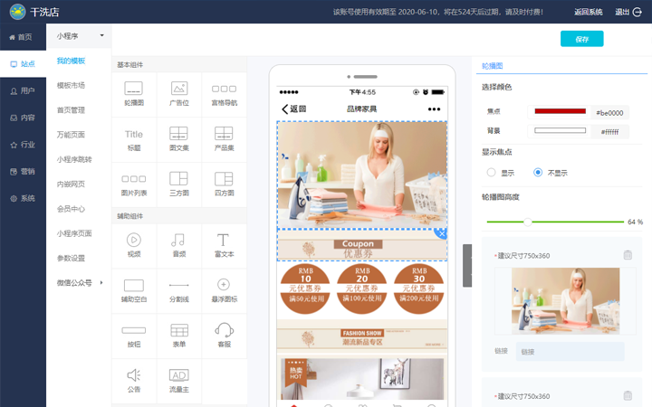Click the 保存 save button
This screenshot has height=407, width=652.
click(581, 39)
